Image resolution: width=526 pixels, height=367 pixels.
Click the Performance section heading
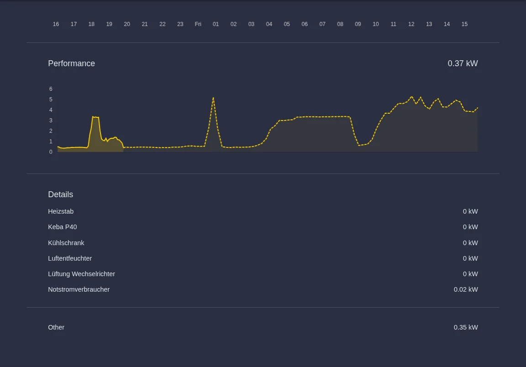(71, 63)
